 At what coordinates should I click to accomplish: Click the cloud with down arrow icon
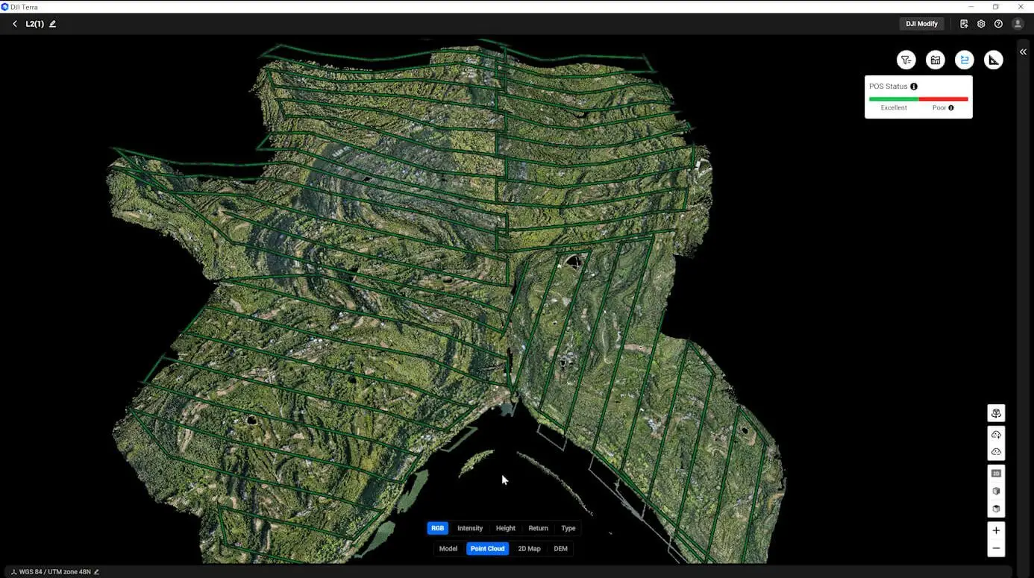[996, 435]
